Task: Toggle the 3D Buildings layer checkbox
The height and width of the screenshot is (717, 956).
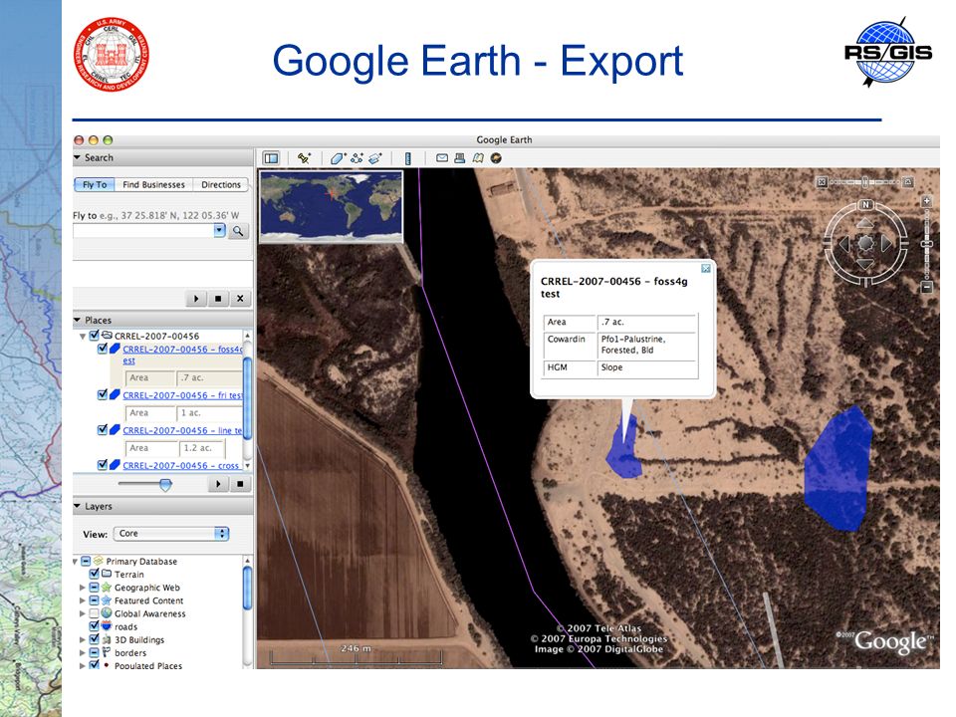Action: [x=94, y=639]
